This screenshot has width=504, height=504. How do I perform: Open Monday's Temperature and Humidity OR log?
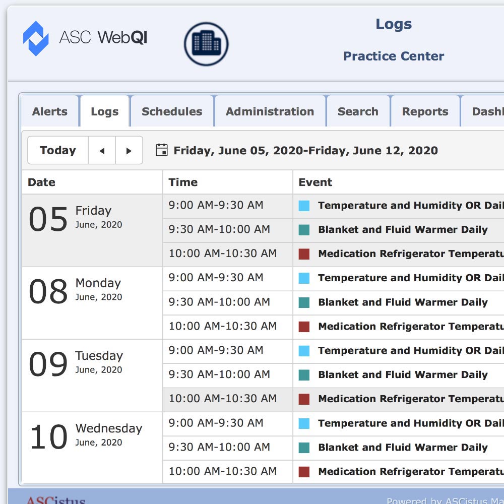tap(410, 278)
